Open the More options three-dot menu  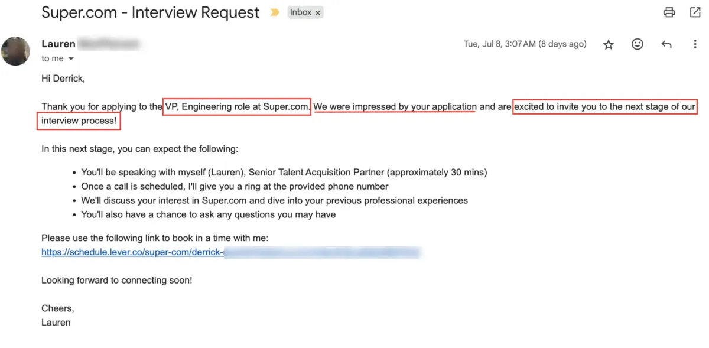pyautogui.click(x=695, y=44)
